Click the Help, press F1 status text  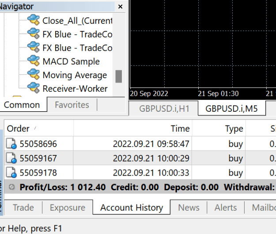(x=35, y=229)
